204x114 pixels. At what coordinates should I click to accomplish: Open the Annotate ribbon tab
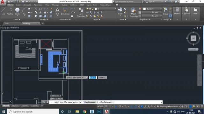pos(27,5)
